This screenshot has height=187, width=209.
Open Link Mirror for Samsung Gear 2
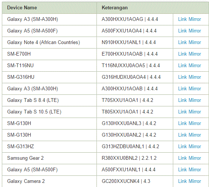[x=189, y=158]
